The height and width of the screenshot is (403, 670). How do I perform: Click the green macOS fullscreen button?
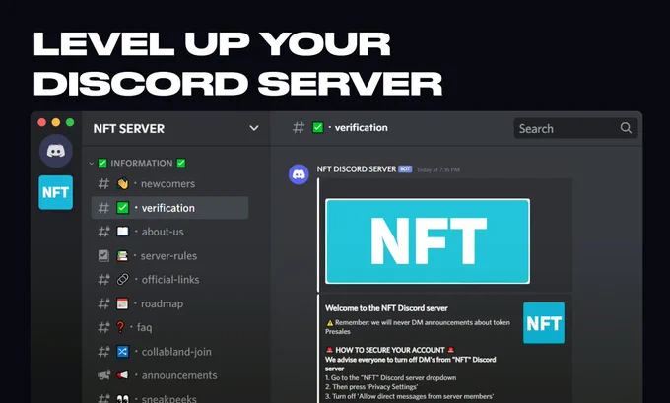click(70, 122)
